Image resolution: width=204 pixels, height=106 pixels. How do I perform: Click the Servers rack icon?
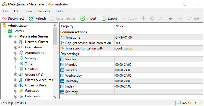(x=10, y=31)
